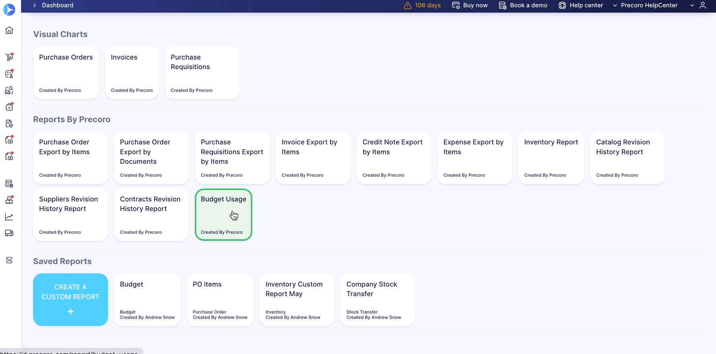716x354 pixels.
Task: Open the saved Budget report
Action: click(x=147, y=300)
